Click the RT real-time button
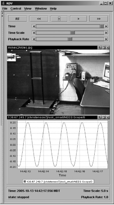Screen dimensions: 114x205 pos(18,19)
